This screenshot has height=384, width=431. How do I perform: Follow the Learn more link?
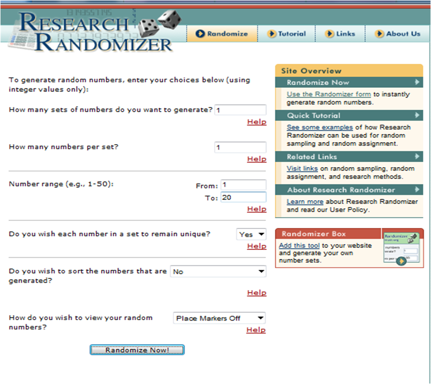pos(305,201)
